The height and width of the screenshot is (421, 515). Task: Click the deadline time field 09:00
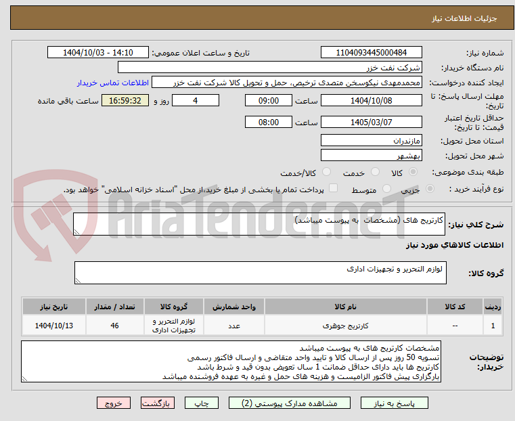pyautogui.click(x=269, y=100)
